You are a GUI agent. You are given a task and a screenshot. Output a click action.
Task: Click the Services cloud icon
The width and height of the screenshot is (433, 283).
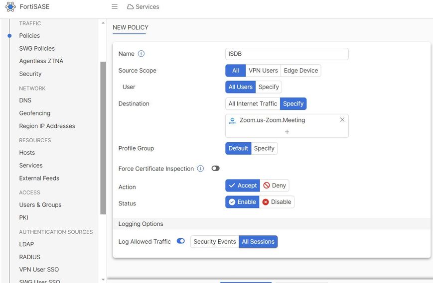click(x=130, y=7)
